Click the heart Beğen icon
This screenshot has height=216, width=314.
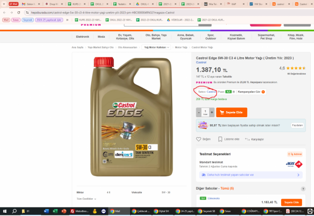click(x=199, y=139)
